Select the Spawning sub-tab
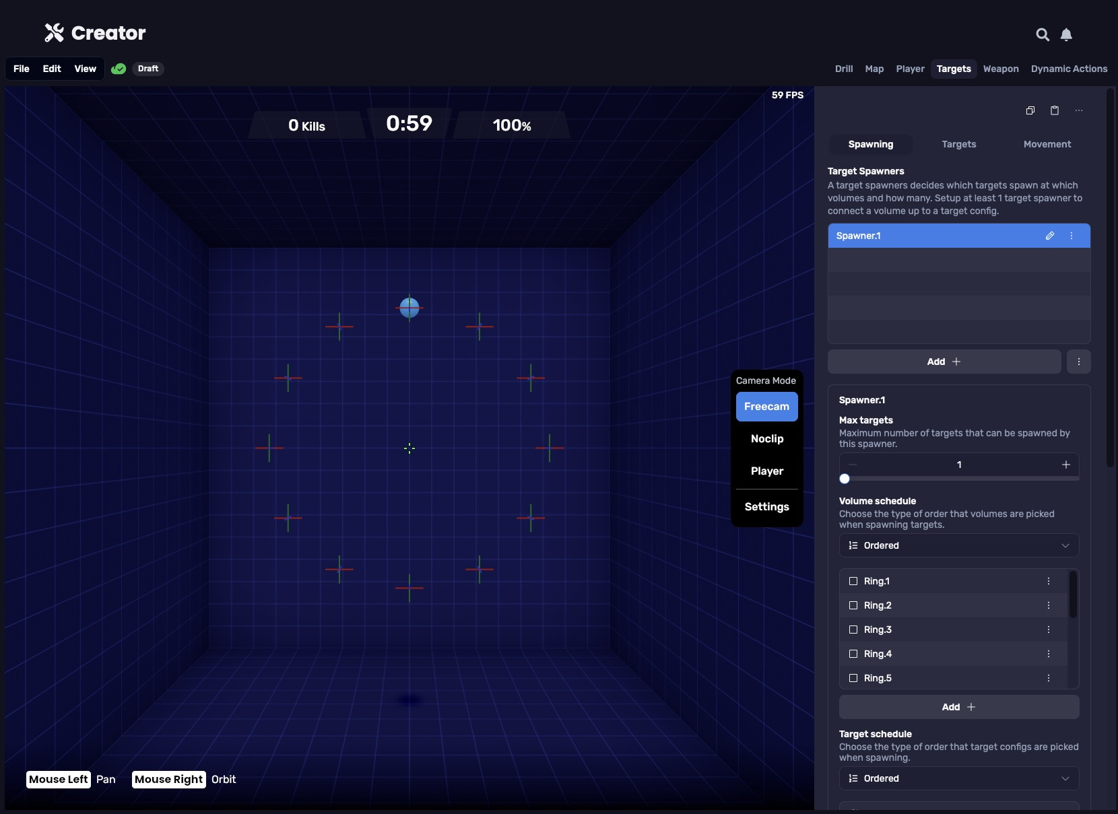The image size is (1118, 814). 871,144
